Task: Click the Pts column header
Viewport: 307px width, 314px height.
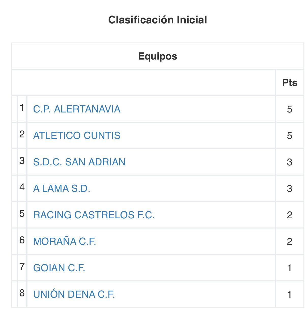Action: (x=289, y=83)
